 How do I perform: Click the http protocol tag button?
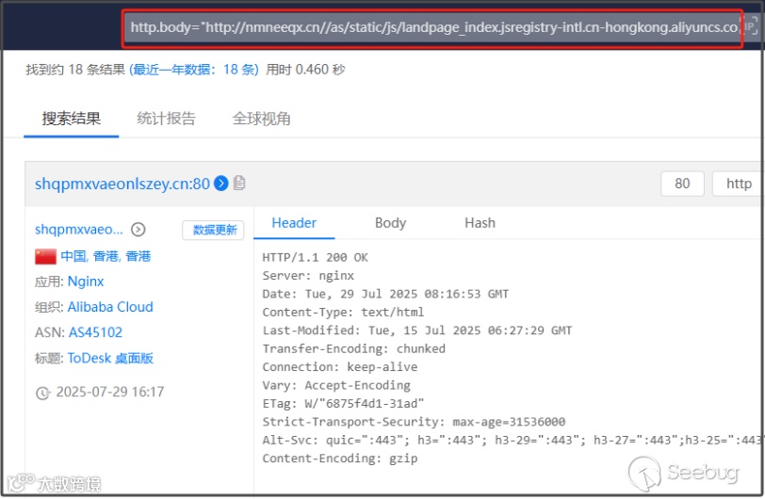[739, 184]
